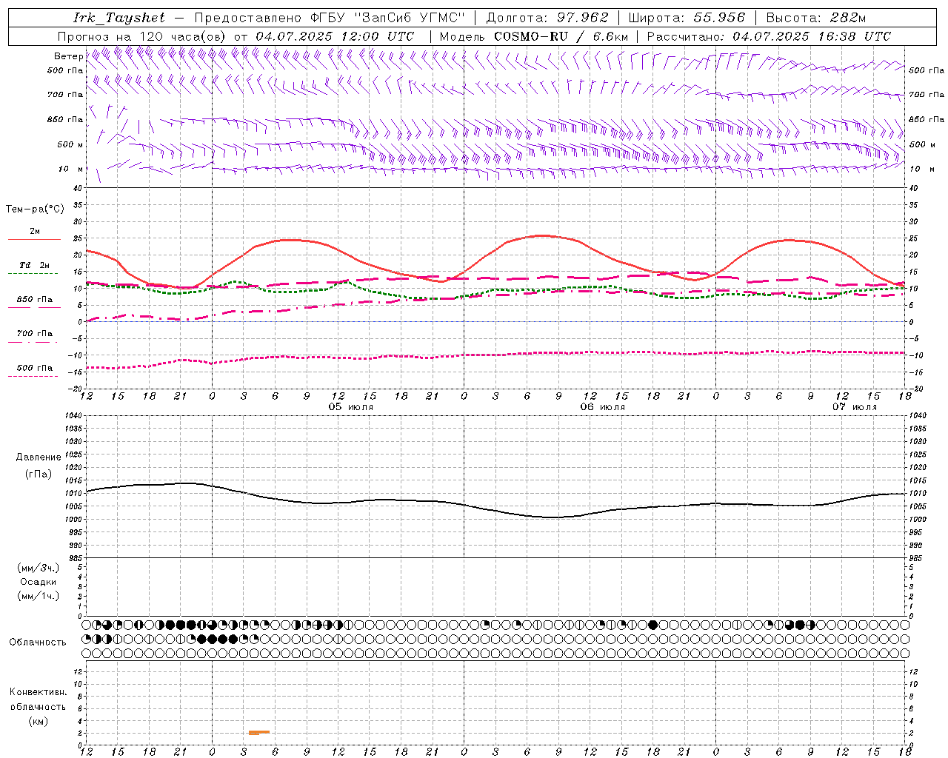
Task: Click the '500 гПа' legend label in temperature panel
Action: point(35,368)
